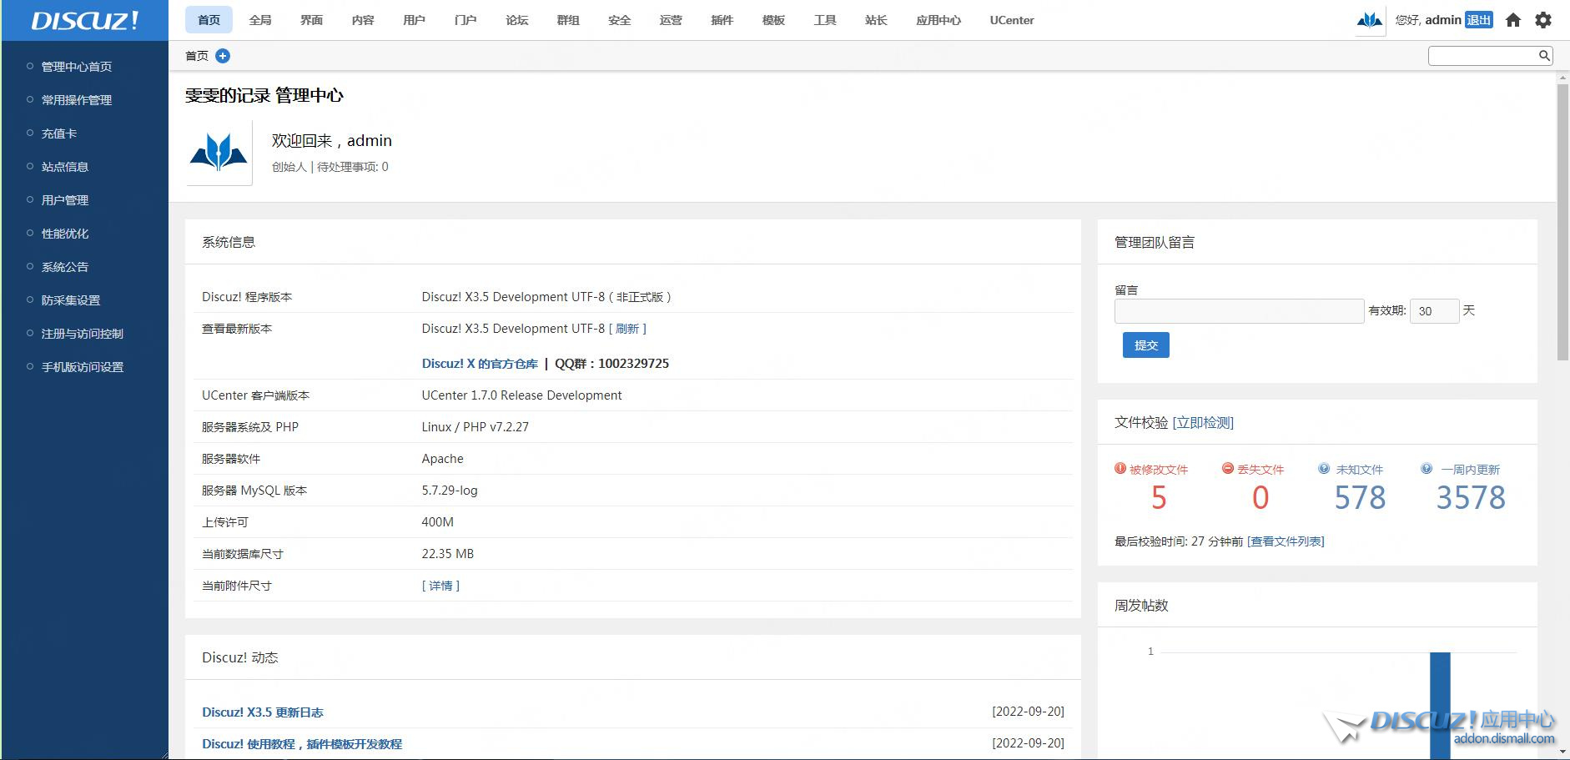
Task: Open 充值卡 in sidebar
Action: tap(59, 133)
